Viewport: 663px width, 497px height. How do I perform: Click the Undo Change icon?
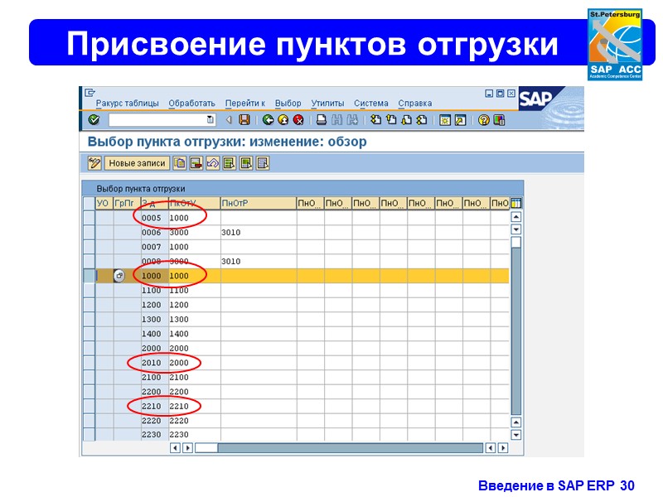(213, 163)
